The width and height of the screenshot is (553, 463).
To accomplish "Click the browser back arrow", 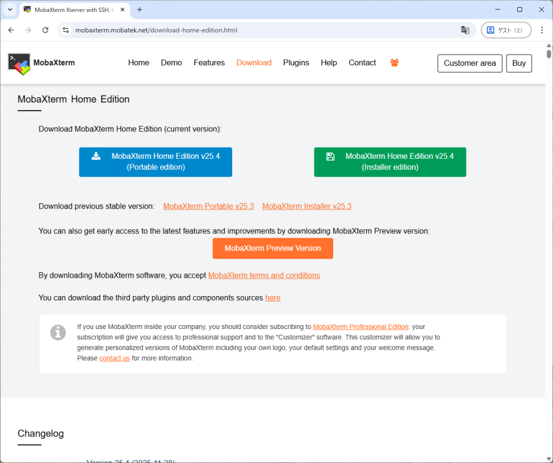I will pyautogui.click(x=11, y=30).
